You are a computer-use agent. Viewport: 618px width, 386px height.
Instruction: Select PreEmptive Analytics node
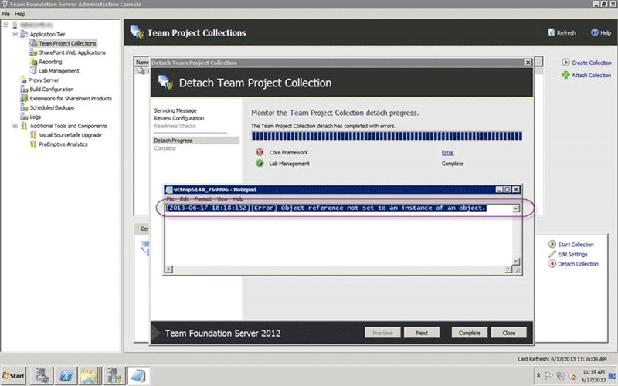(63, 144)
